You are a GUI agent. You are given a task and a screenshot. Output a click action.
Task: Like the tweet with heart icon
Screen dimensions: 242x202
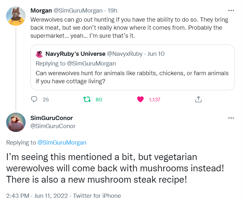click(x=140, y=99)
